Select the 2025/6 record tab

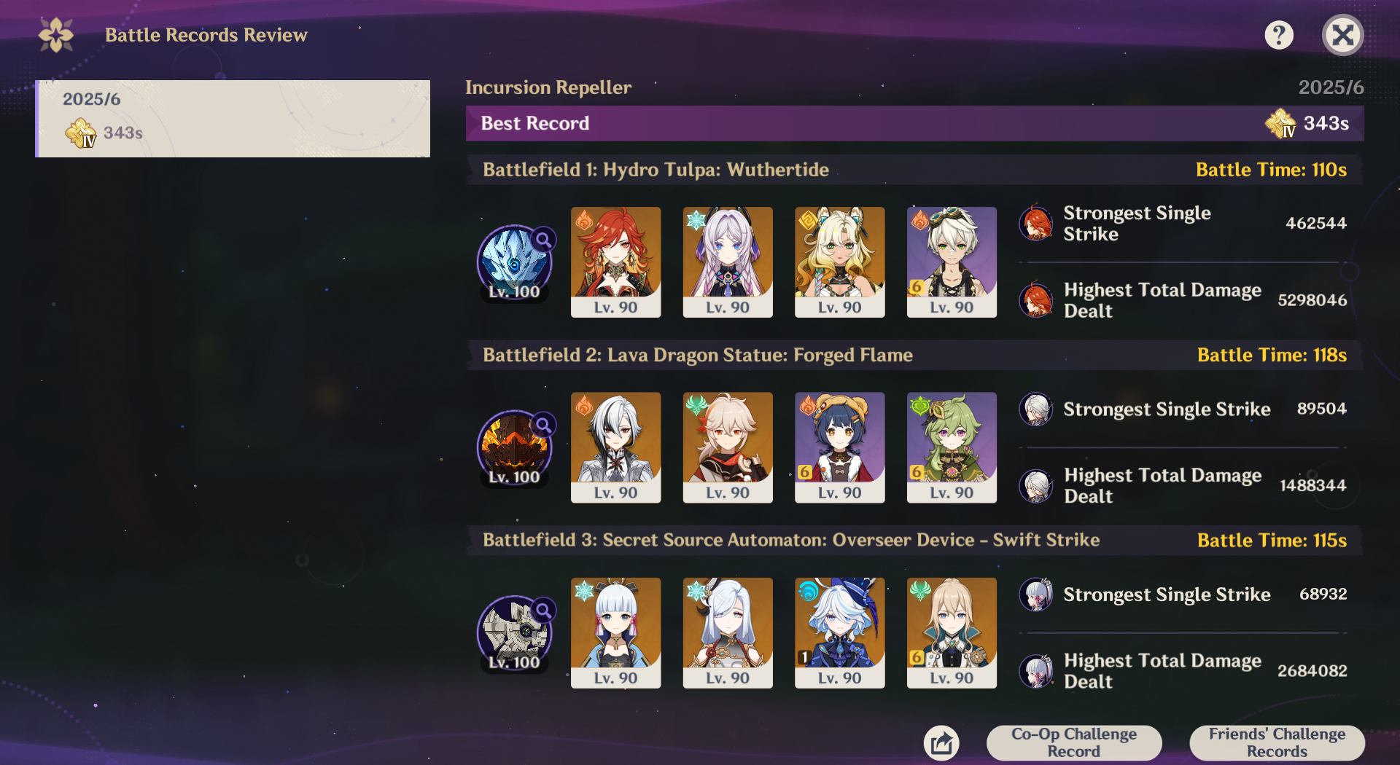click(x=233, y=119)
